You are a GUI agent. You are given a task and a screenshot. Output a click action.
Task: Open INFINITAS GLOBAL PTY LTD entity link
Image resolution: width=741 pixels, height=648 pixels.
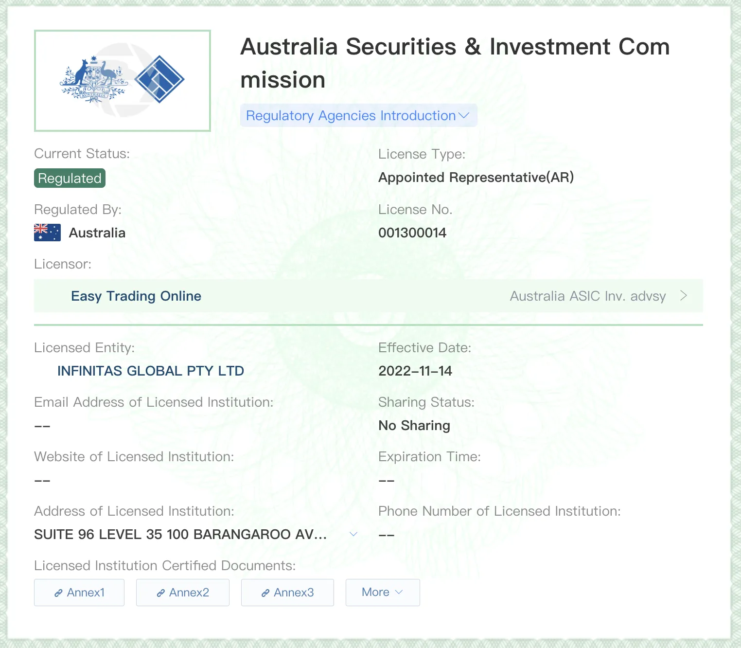151,371
